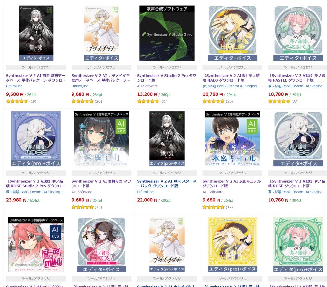The height and width of the screenshot is (287, 327).
Task: Open the 夢ノ結唱 ROSE ダウンロード版 title link
Action: point(297,183)
